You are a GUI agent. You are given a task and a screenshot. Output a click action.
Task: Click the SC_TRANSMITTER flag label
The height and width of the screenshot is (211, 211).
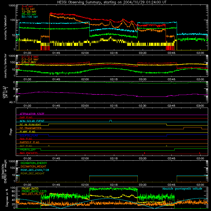click(30, 128)
